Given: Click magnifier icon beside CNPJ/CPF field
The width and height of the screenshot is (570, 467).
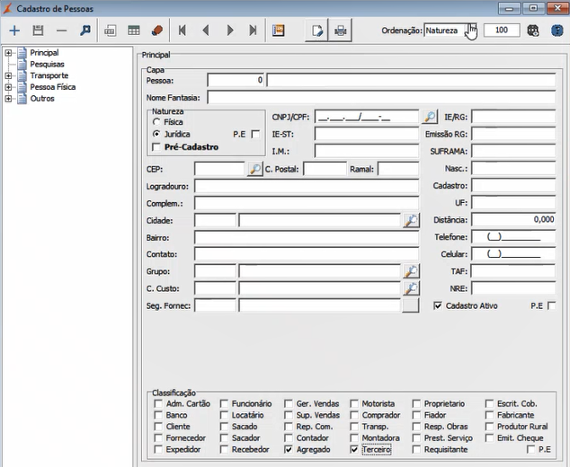Looking at the screenshot, I should click(x=430, y=117).
